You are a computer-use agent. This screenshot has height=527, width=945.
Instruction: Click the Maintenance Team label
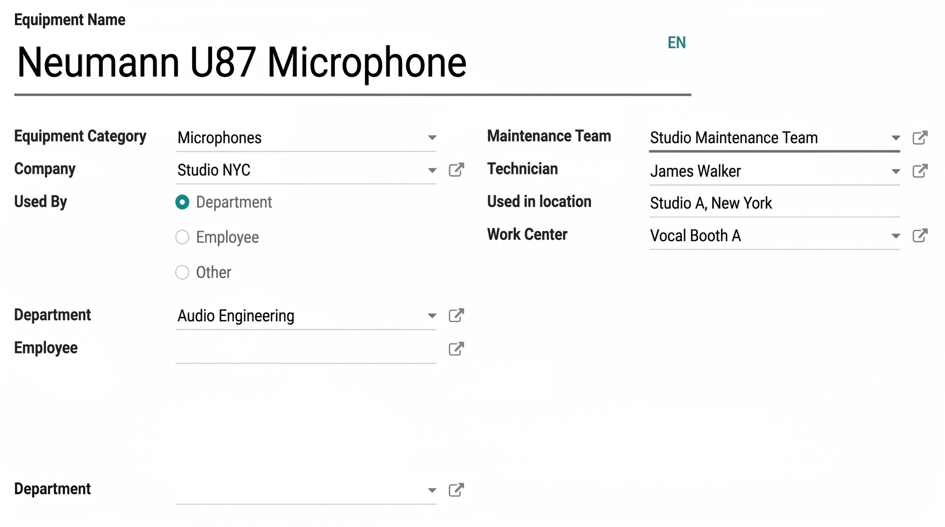(549, 136)
